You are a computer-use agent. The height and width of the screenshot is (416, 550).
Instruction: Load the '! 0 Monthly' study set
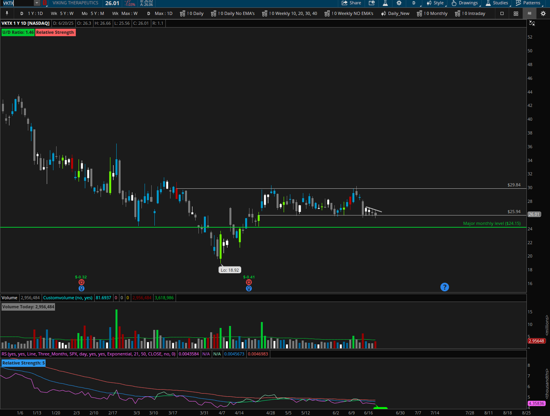(433, 13)
